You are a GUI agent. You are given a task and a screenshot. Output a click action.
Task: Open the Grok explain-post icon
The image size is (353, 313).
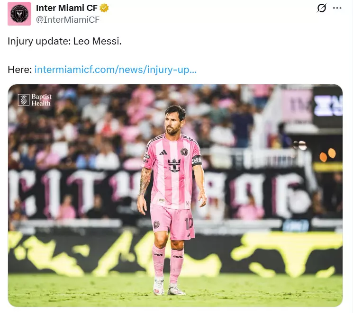click(321, 8)
